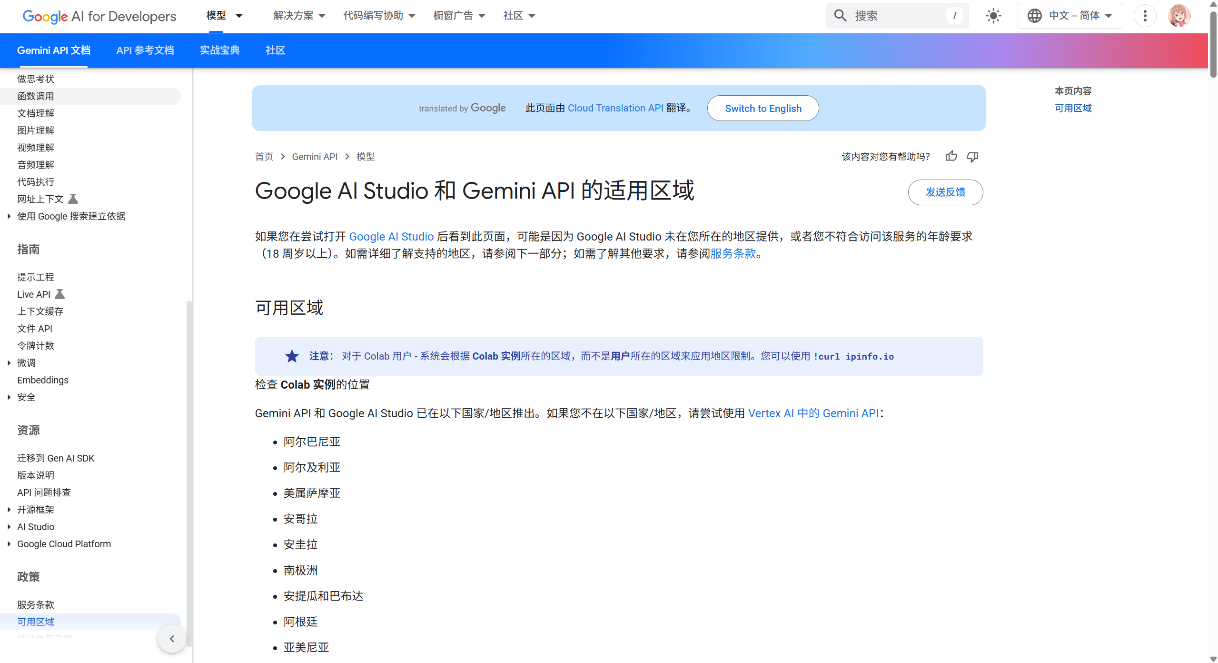This screenshot has width=1218, height=663.
Task: Click the Switch to English button
Action: pos(762,108)
